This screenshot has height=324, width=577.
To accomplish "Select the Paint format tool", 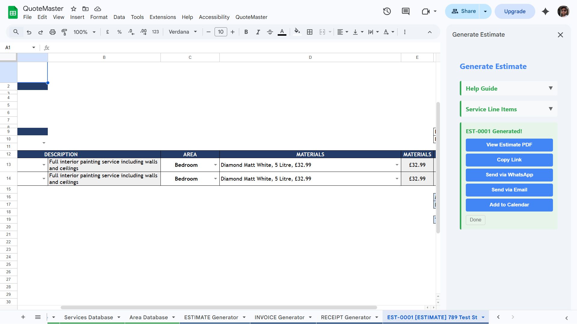I will (64, 32).
